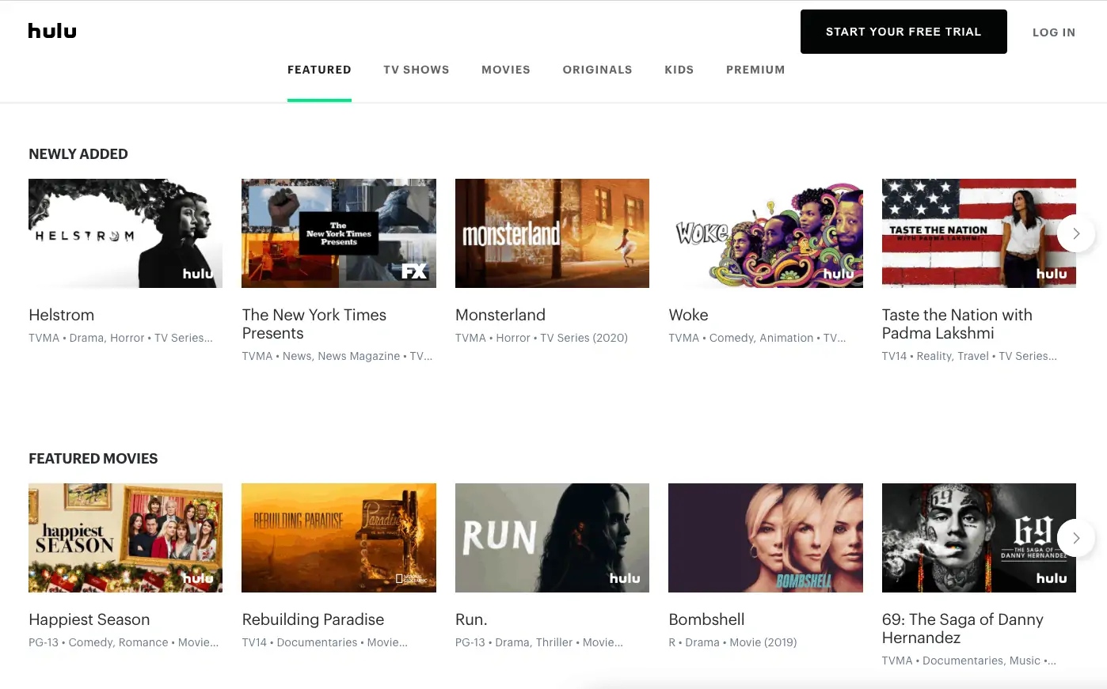Open the Bombshell title link
Viewport: 1107px width, 689px height.
706,619
